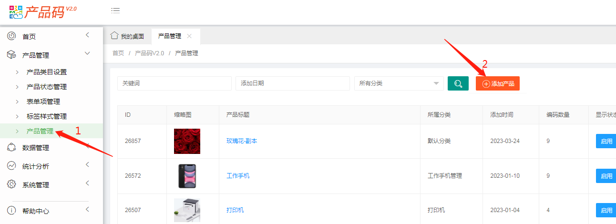Click the rose thumbnail image
The height and width of the screenshot is (224, 616).
tap(187, 141)
